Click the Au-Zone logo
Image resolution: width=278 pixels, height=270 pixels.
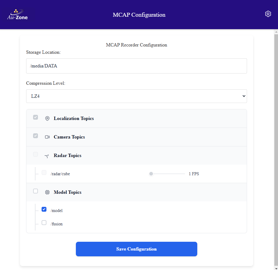pyautogui.click(x=17, y=14)
